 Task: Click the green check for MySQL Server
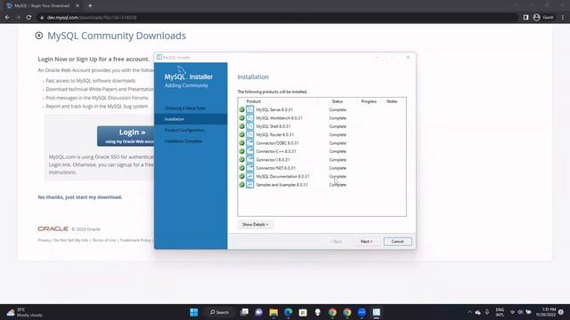pyautogui.click(x=241, y=109)
